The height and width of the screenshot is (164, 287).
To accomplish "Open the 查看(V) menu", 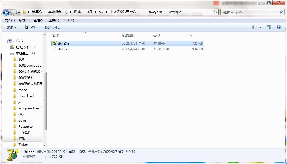I will (x=39, y=20).
